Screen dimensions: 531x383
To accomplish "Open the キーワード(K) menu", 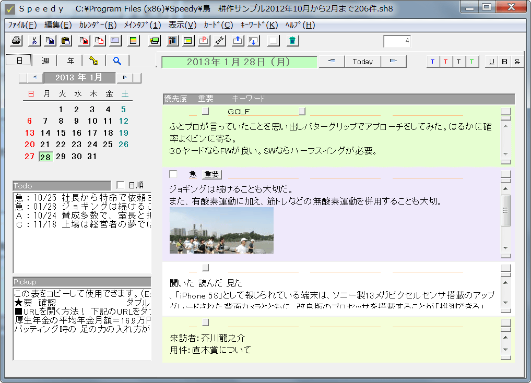I will click(x=259, y=25).
